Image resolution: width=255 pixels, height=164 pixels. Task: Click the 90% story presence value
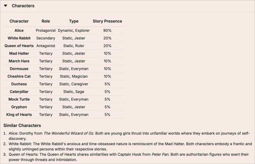click(107, 30)
